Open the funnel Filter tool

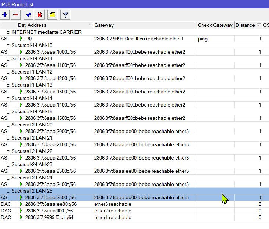pos(65,15)
